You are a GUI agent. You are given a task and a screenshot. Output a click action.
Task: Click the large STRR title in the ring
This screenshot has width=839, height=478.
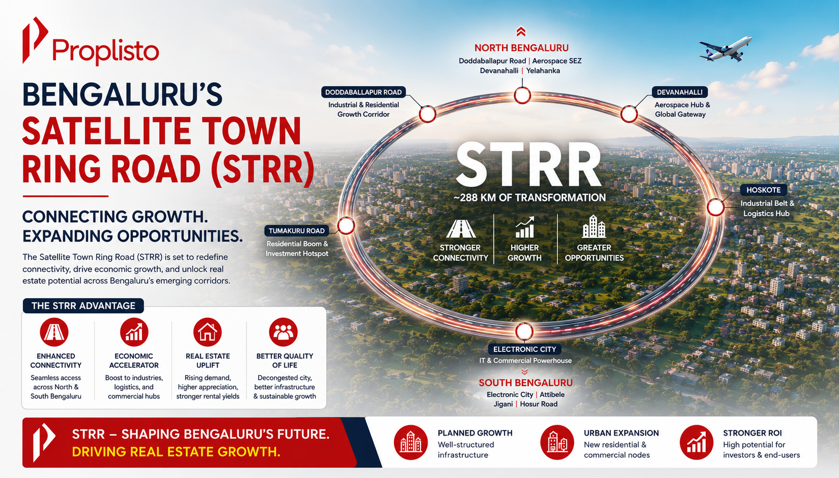529,165
